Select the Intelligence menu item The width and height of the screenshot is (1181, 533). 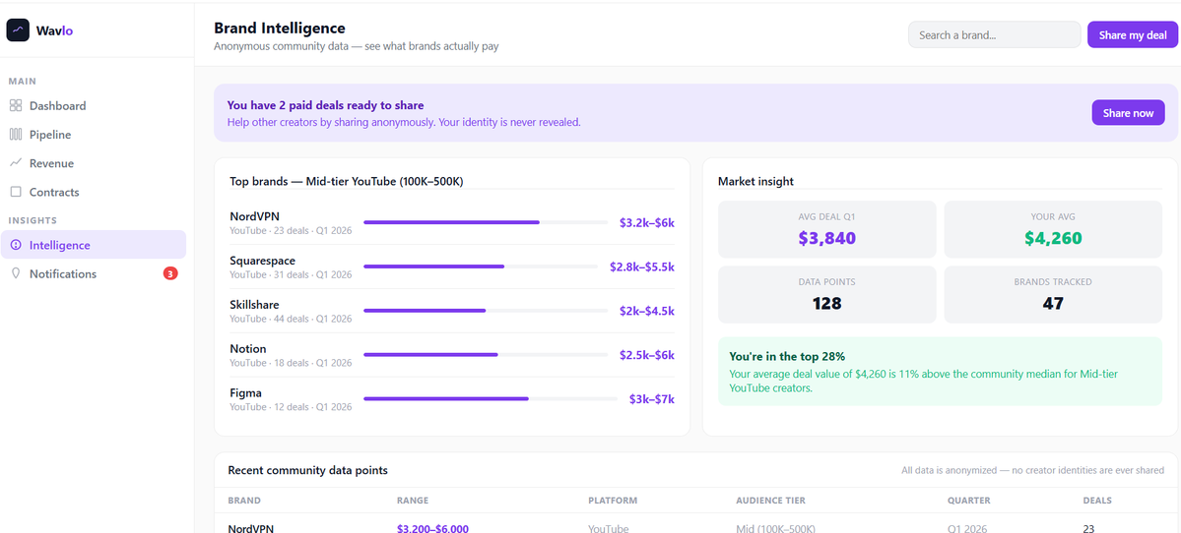pos(94,245)
